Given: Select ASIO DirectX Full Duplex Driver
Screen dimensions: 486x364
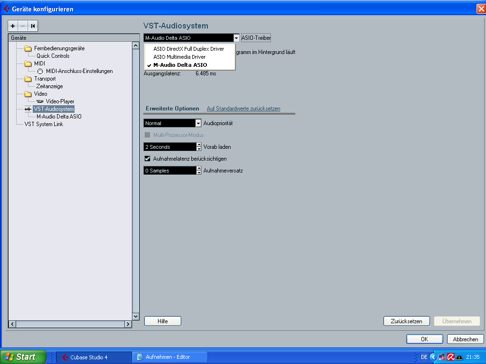Looking at the screenshot, I should [x=190, y=49].
